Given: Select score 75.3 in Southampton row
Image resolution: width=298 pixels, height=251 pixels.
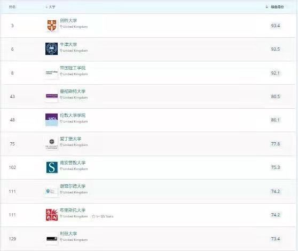Looking at the screenshot, I should click(x=276, y=167).
